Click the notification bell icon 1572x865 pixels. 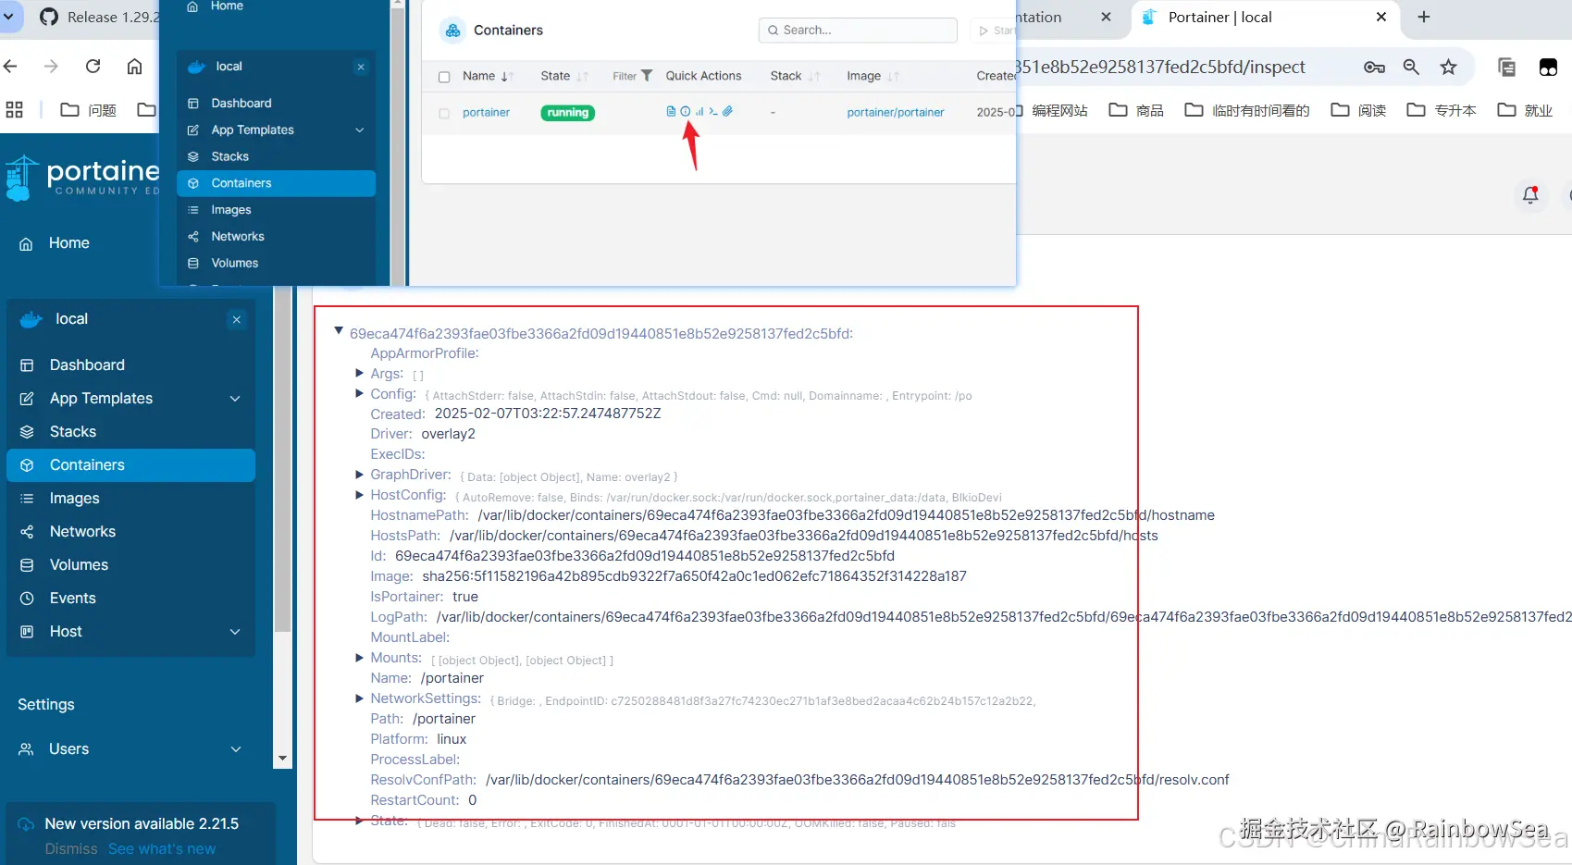point(1530,195)
